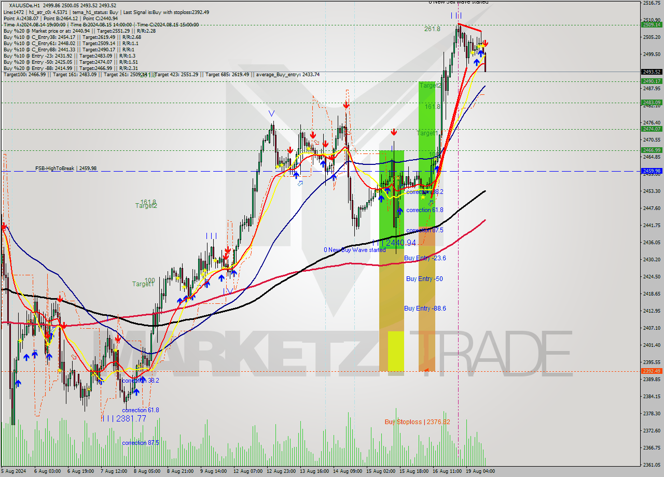664x477 pixels.
Task: Click the '7 Aug 12:00' time axis label
Action: (x=114, y=471)
